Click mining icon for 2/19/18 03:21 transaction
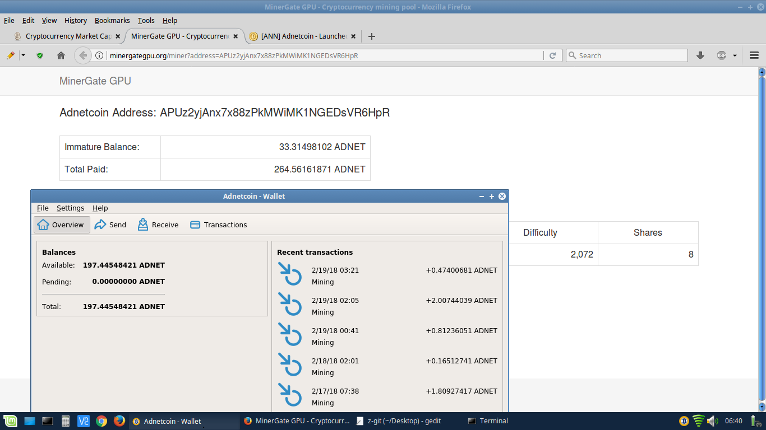Screen dimensions: 766x430 coord(290,274)
